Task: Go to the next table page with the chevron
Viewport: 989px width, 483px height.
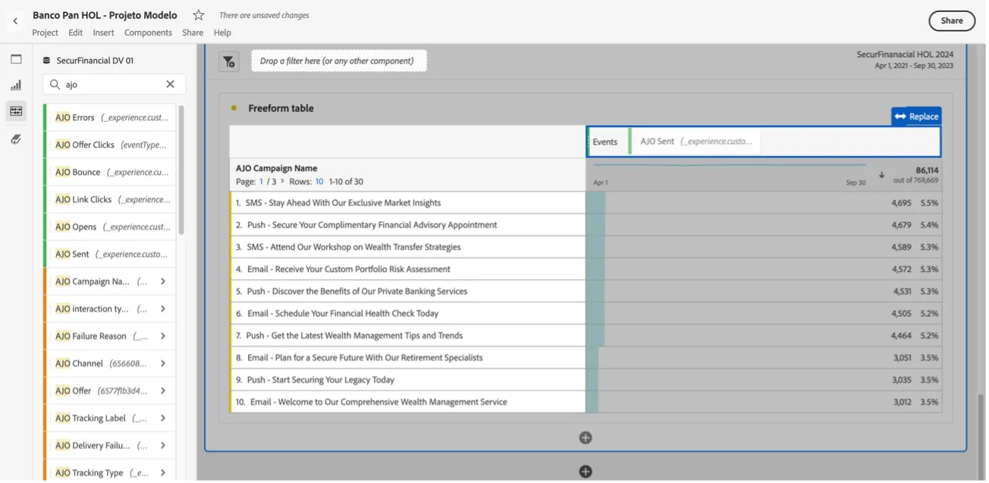Action: click(x=282, y=182)
